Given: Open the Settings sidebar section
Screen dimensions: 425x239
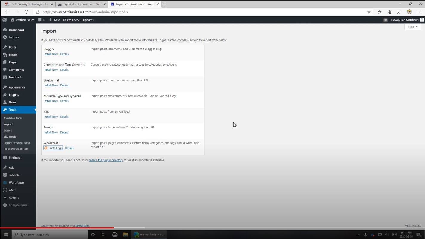Looking at the screenshot, I should coord(14,157).
